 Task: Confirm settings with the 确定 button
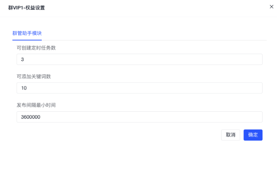pyautogui.click(x=253, y=135)
